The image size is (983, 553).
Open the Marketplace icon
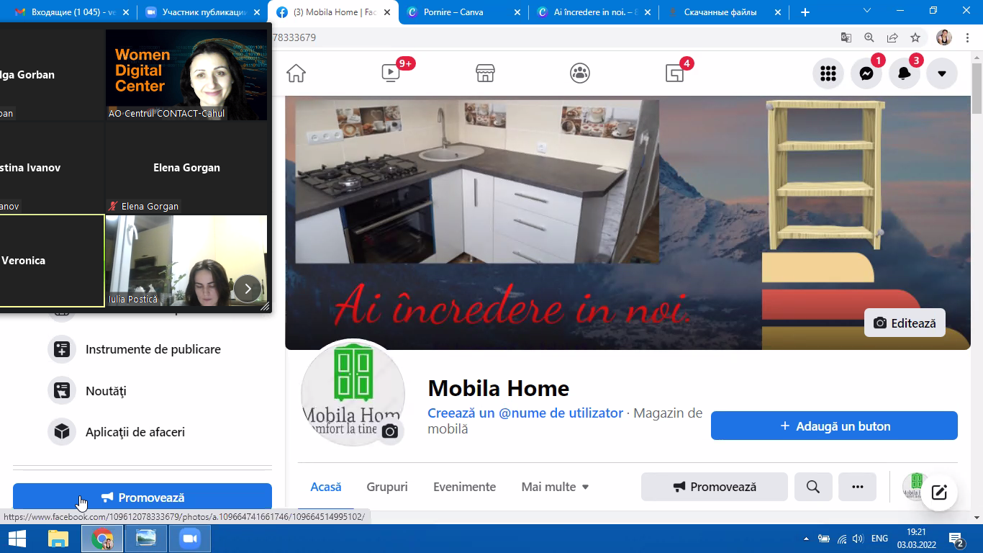pyautogui.click(x=486, y=73)
